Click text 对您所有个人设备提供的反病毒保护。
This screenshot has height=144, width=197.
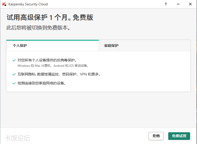click(47, 60)
